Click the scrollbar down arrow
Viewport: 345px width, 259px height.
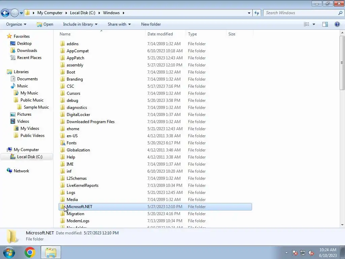click(x=342, y=225)
